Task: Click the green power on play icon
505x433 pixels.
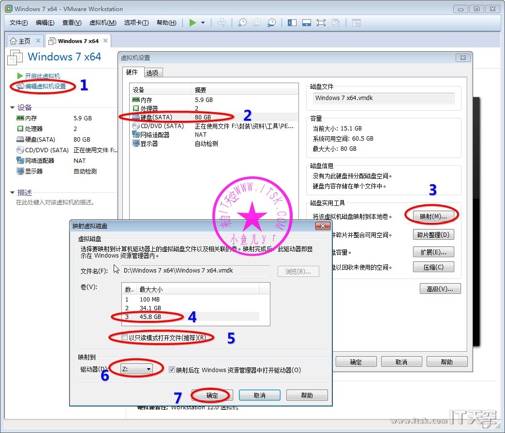Action: [193, 23]
